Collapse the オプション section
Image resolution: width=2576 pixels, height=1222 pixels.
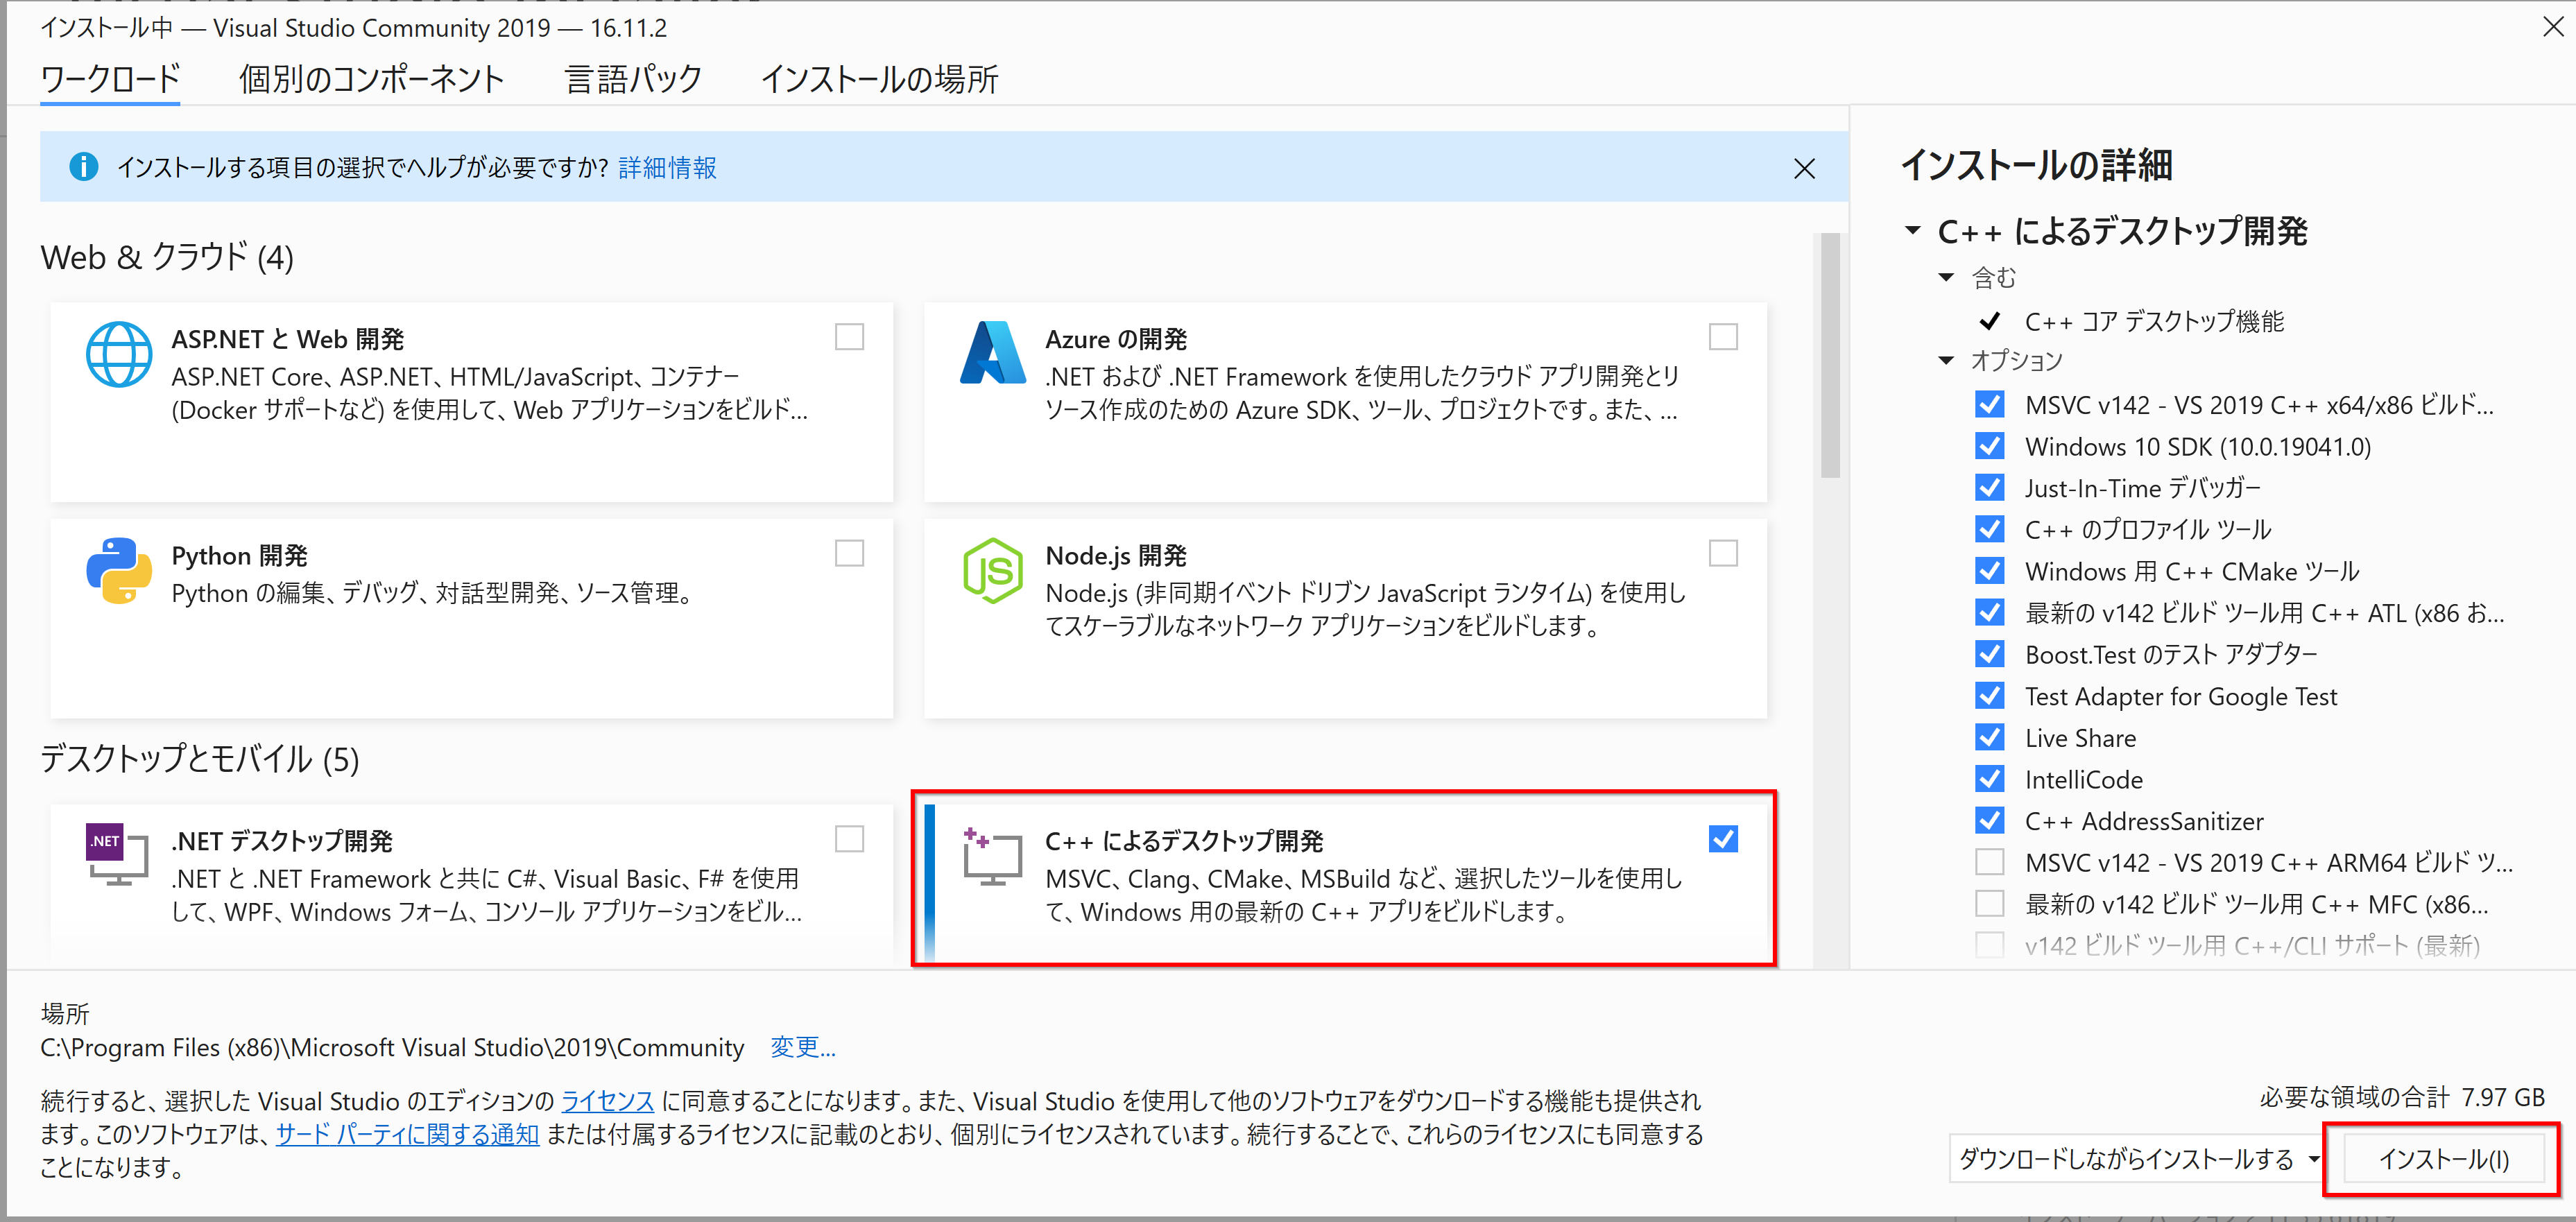tap(1946, 360)
